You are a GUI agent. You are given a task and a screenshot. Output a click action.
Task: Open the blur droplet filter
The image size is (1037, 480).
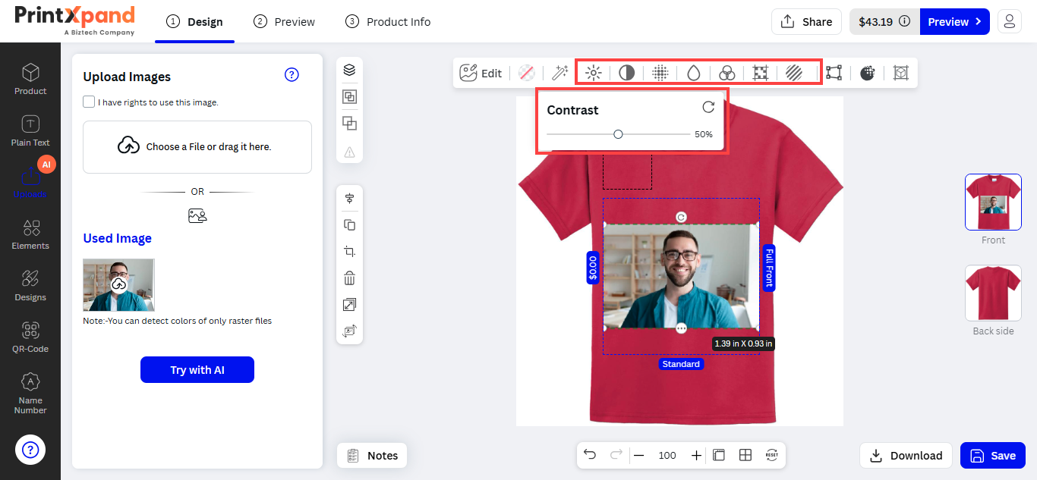click(693, 73)
